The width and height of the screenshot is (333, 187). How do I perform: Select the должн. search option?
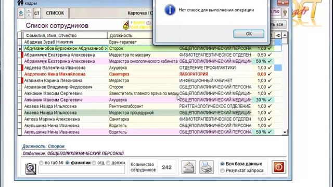[x=108, y=163]
